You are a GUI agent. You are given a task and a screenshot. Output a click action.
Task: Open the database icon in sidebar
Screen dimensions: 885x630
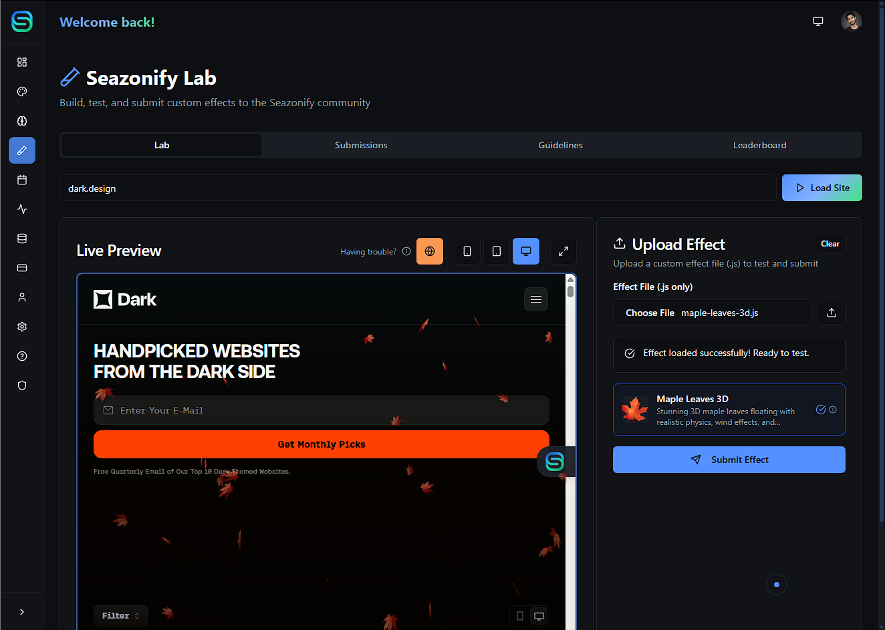pyautogui.click(x=22, y=239)
